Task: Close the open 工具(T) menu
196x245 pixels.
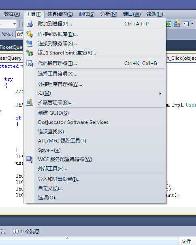Action: click(34, 14)
